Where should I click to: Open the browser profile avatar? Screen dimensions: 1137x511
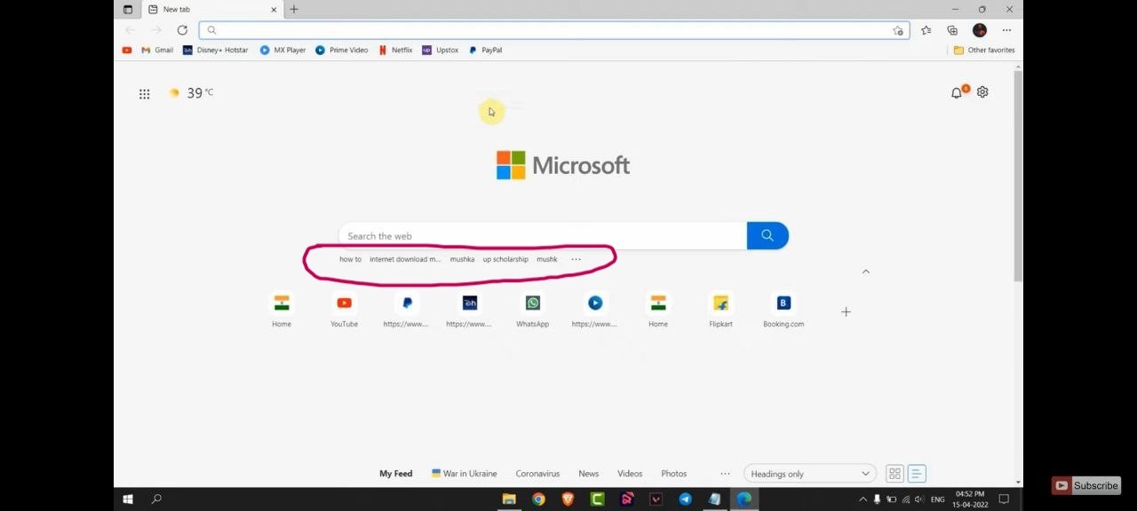pyautogui.click(x=980, y=30)
